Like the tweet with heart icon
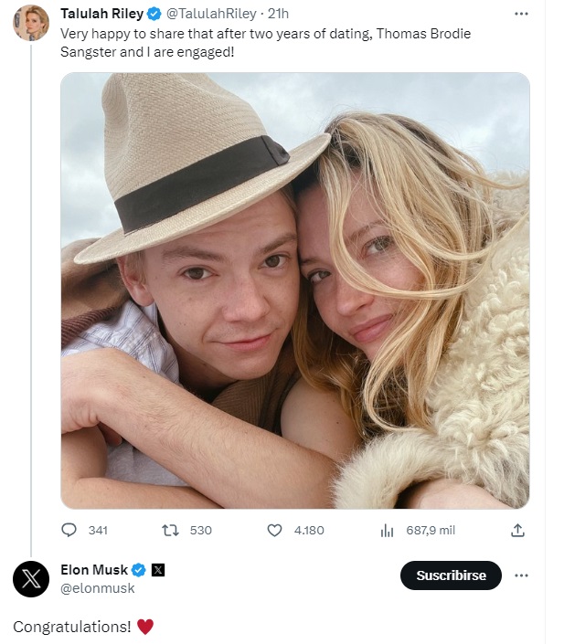 (274, 530)
